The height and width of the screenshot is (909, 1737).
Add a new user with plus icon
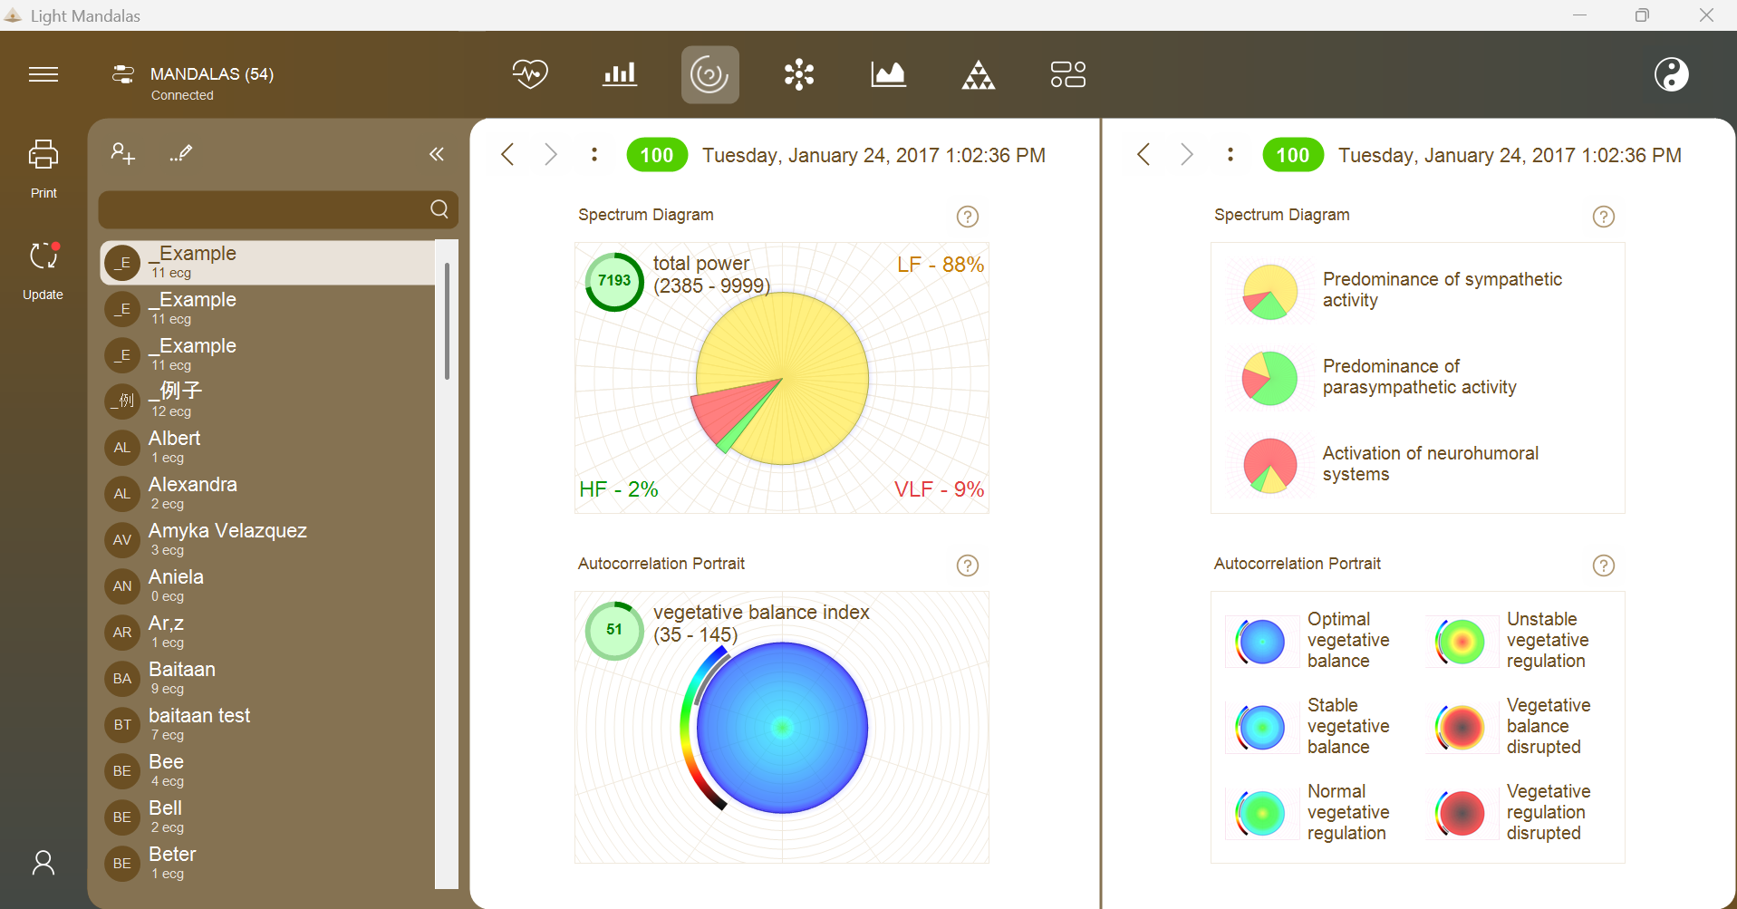tap(122, 153)
